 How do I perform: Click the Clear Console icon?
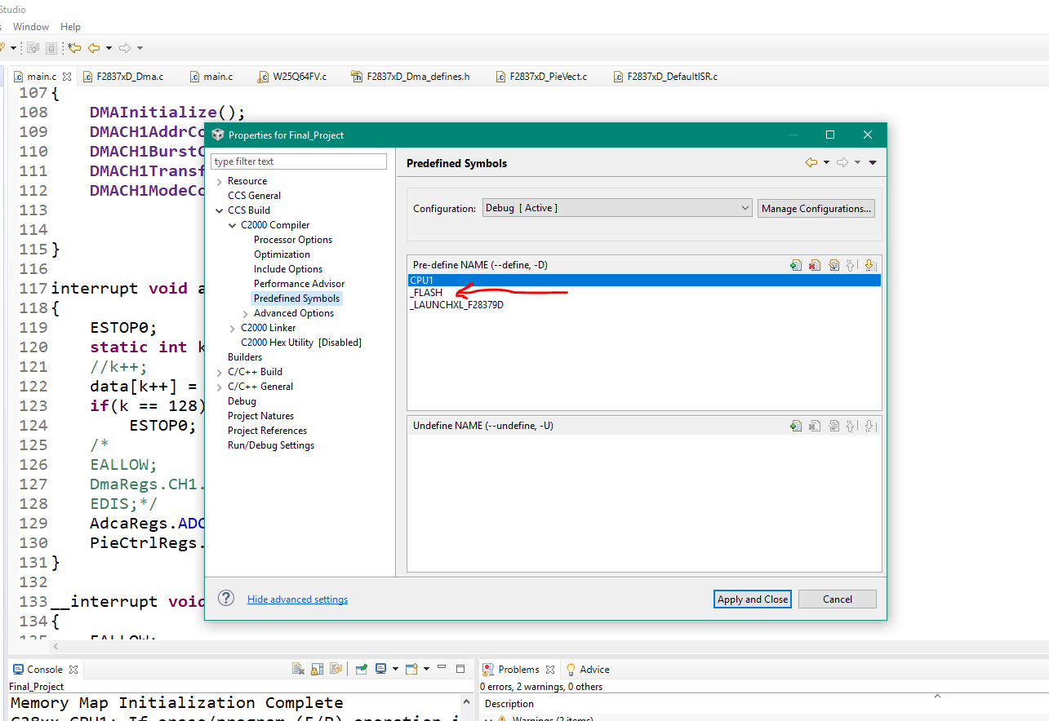[299, 669]
